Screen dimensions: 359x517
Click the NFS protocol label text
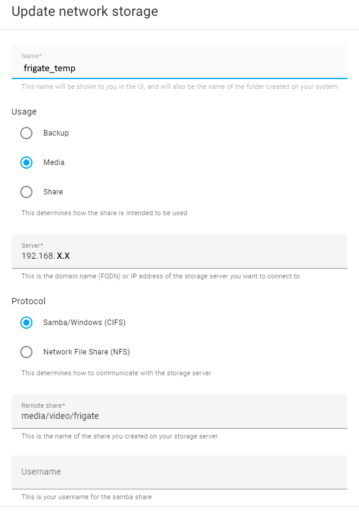(x=85, y=351)
